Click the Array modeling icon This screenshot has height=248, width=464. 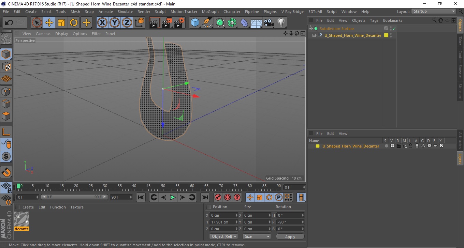(232, 23)
